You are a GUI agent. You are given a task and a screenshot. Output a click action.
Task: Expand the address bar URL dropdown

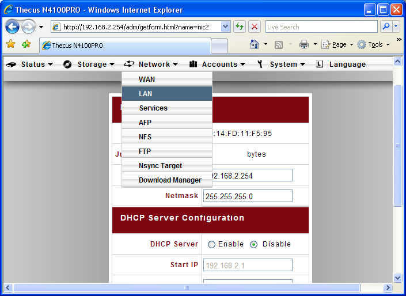(x=225, y=26)
